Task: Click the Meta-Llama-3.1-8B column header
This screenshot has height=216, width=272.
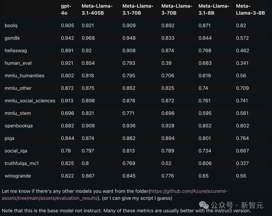Action: coord(214,10)
